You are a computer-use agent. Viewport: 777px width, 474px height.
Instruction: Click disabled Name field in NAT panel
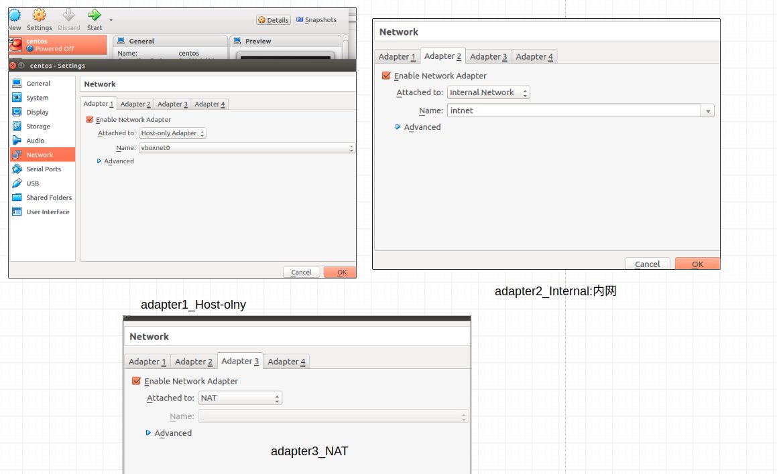tap(333, 416)
